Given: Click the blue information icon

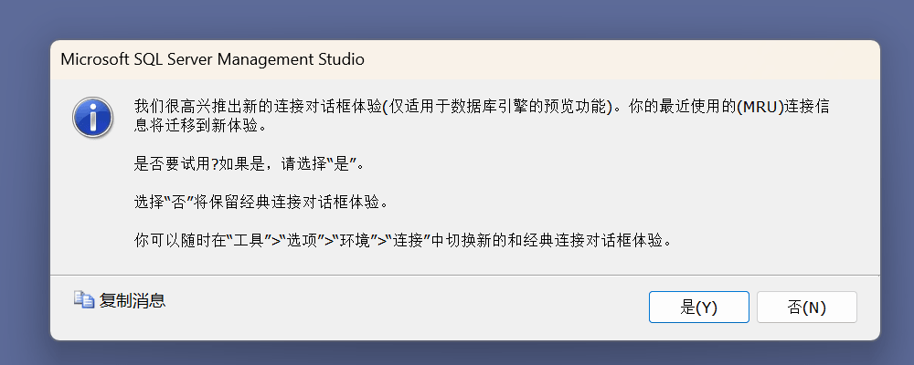Looking at the screenshot, I should point(92,117).
